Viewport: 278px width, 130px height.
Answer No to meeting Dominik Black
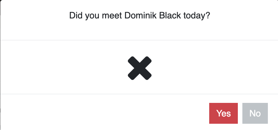[255, 113]
